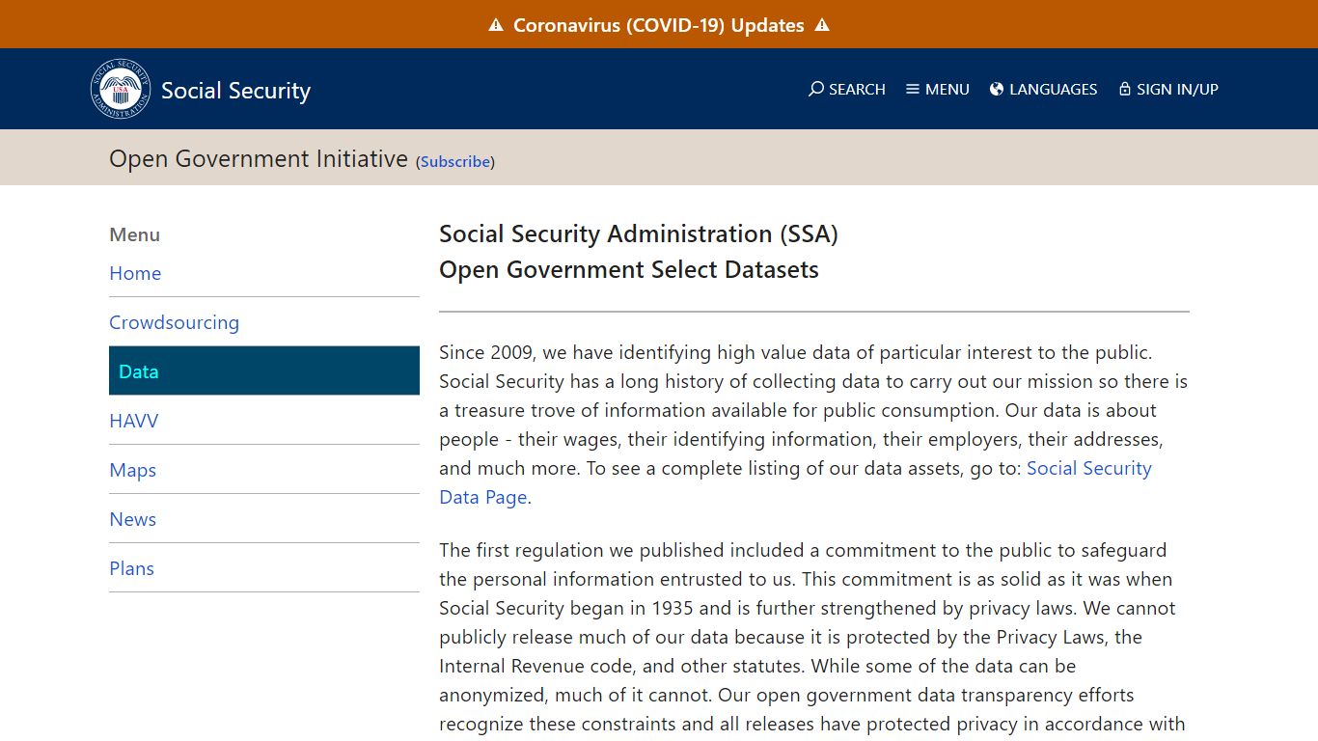Click the 'Open Government Select Datasets' heading
This screenshot has height=741, width=1318.
point(629,270)
